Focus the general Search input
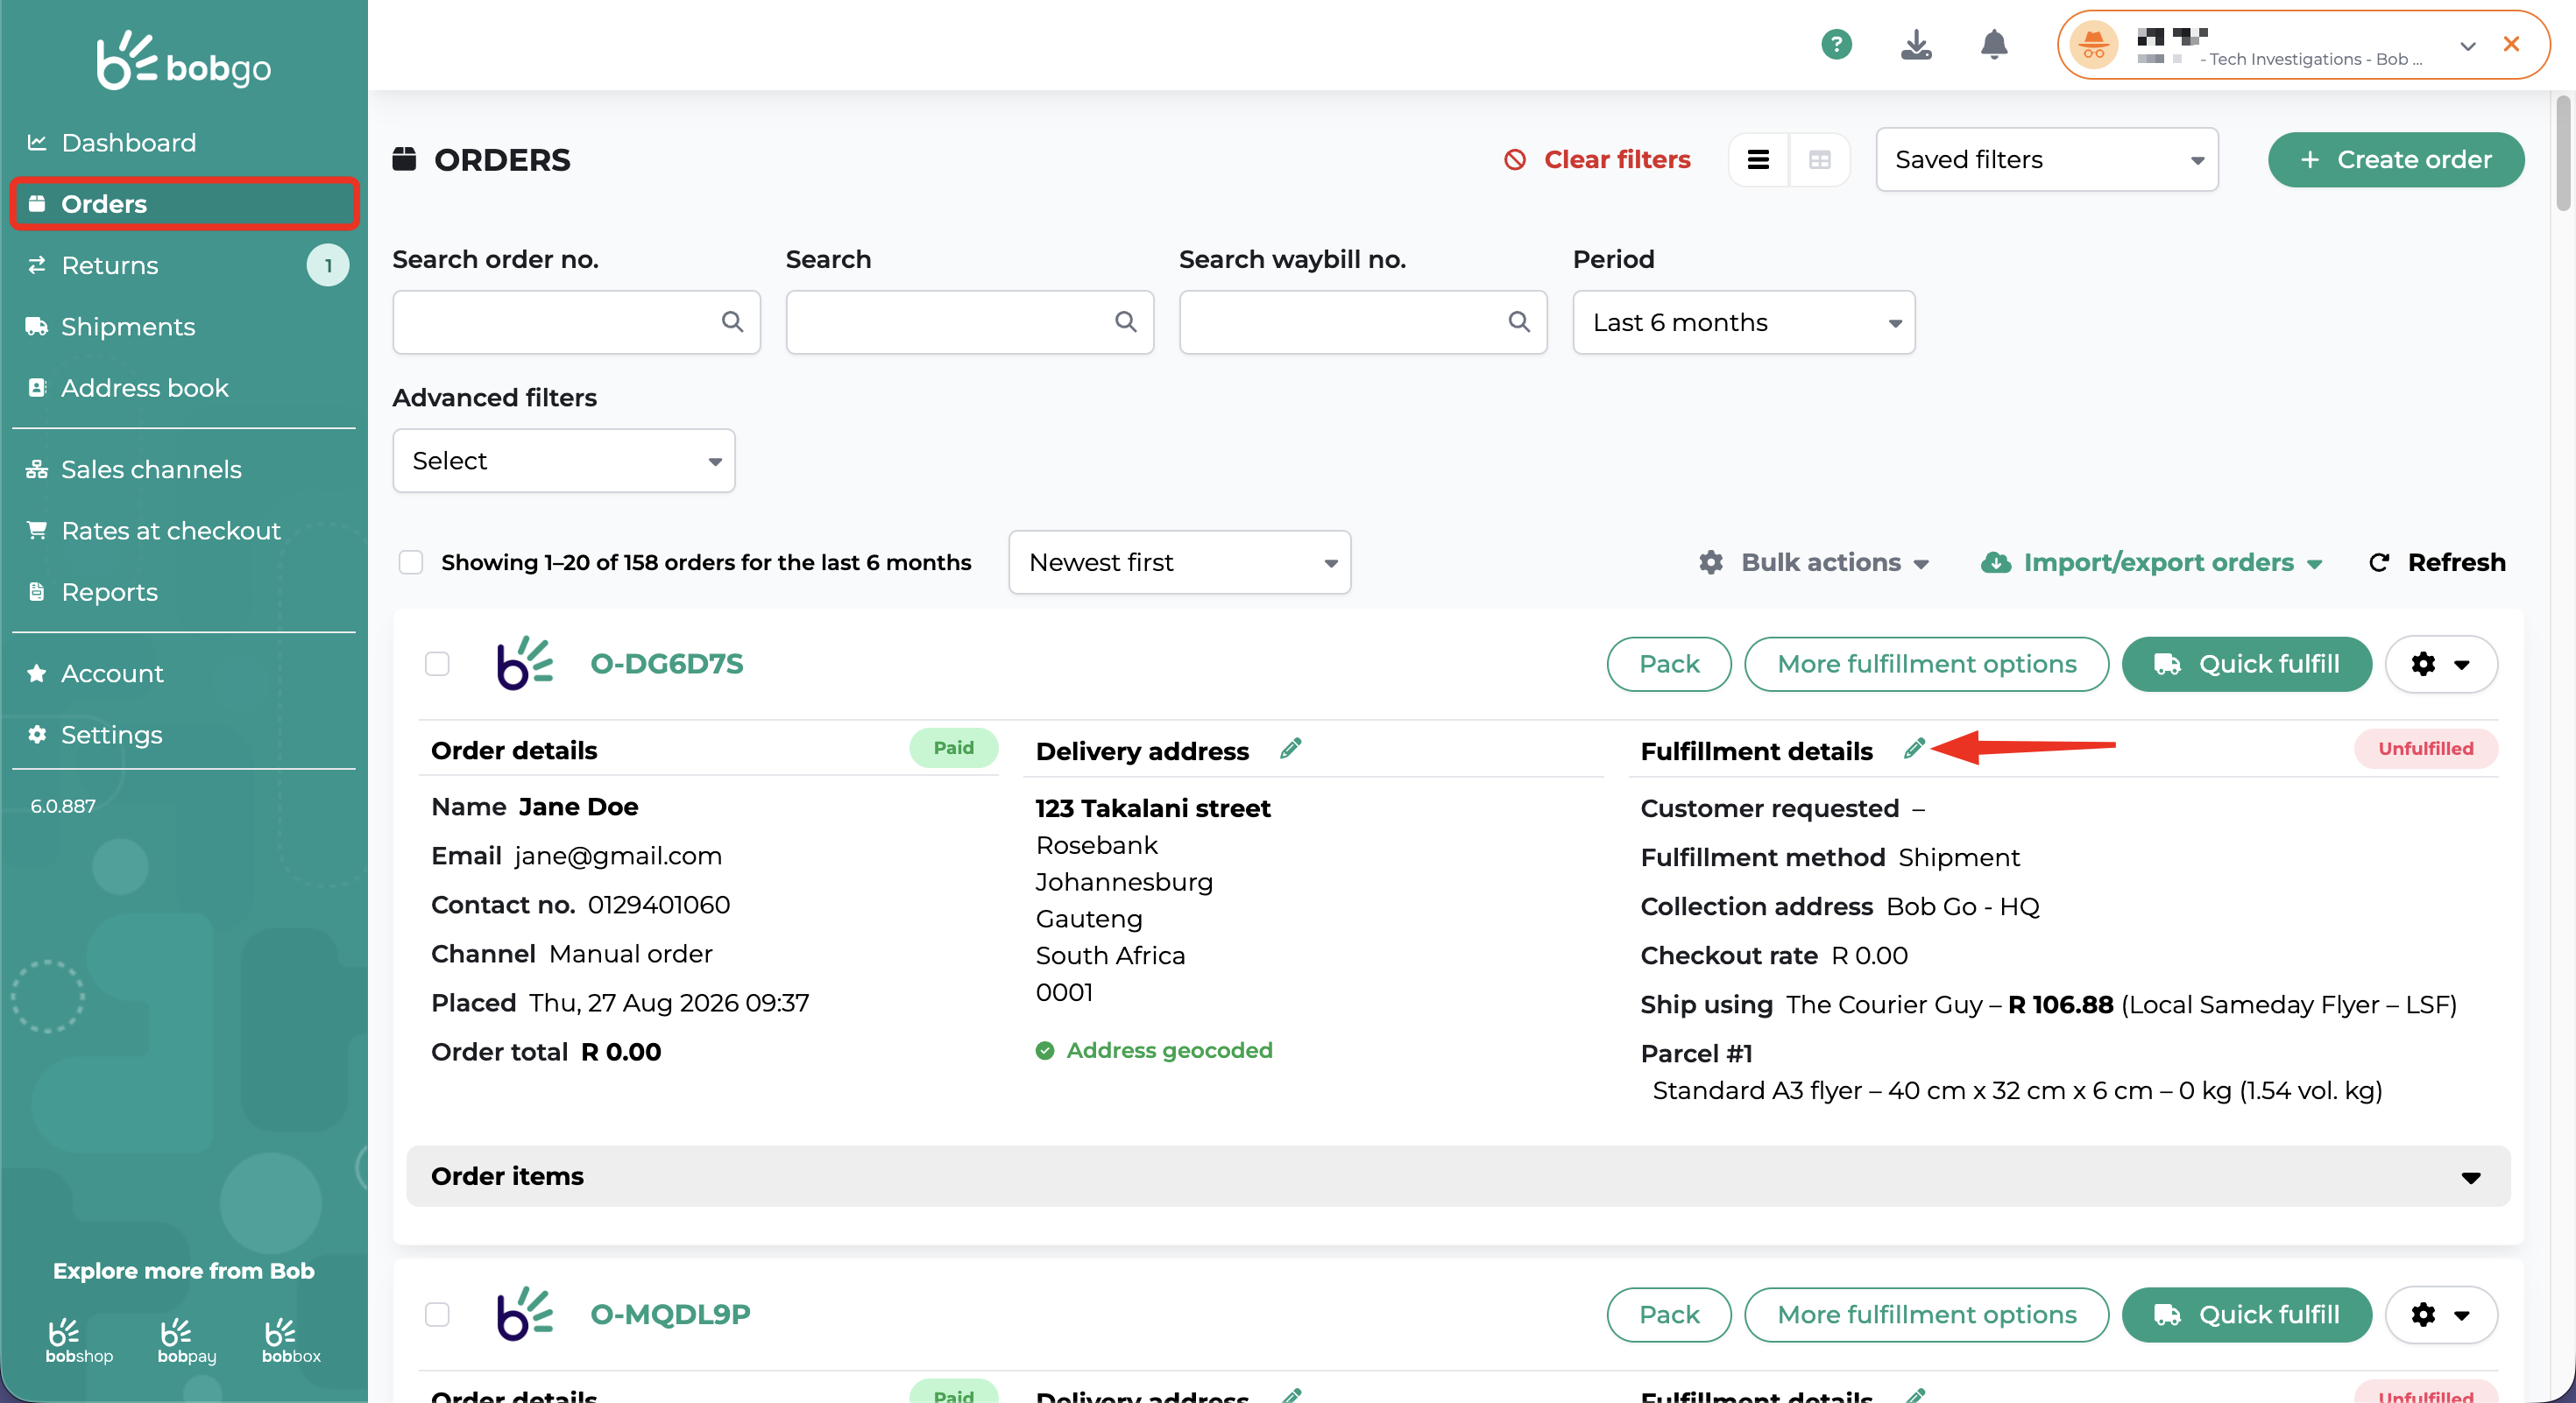The width and height of the screenshot is (2576, 1403). point(969,321)
